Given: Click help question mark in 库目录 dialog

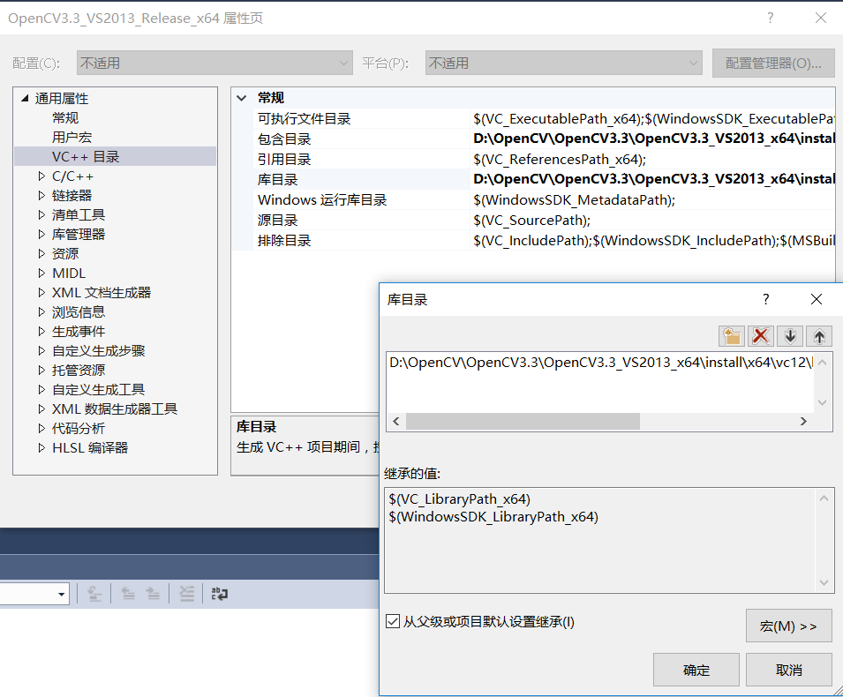Looking at the screenshot, I should (x=765, y=299).
